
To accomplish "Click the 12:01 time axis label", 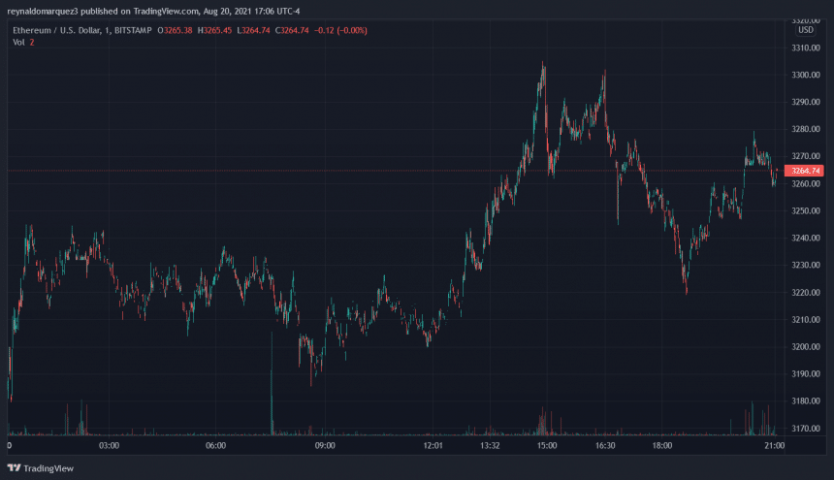I will 433,446.
